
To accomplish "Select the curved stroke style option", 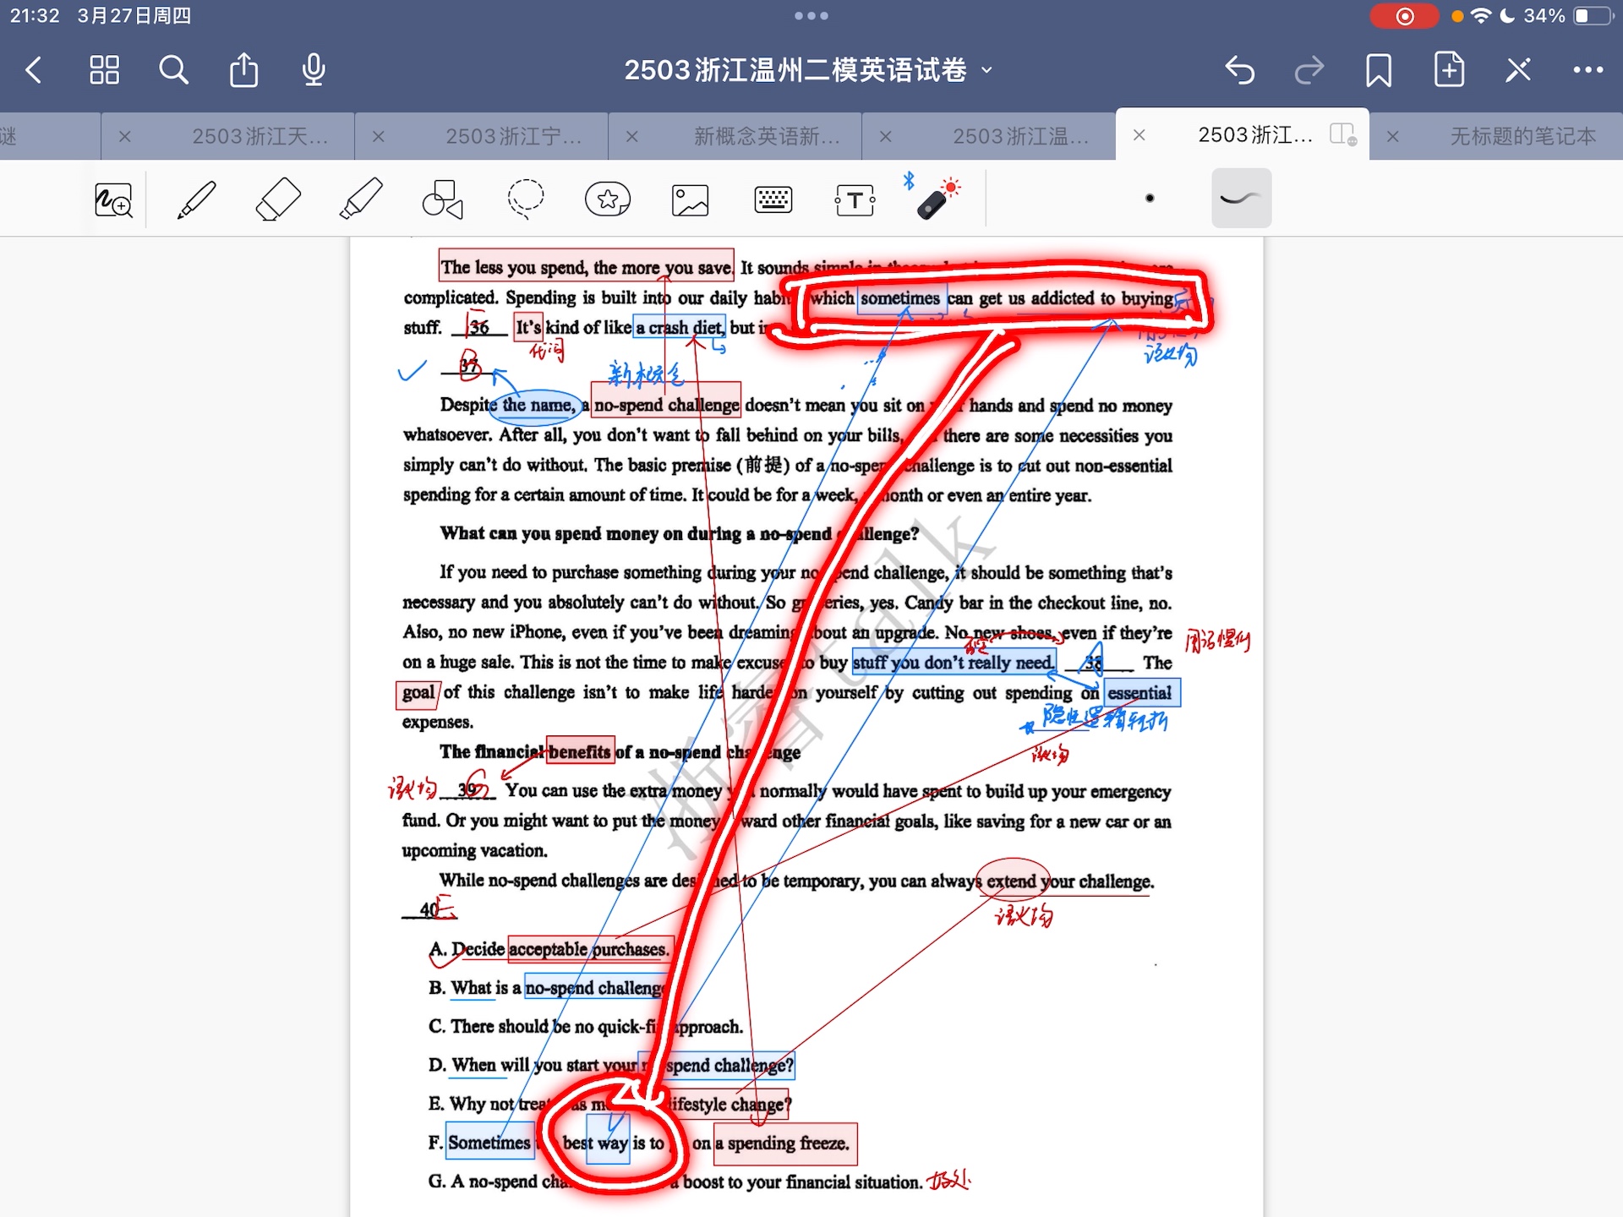I will coord(1241,199).
